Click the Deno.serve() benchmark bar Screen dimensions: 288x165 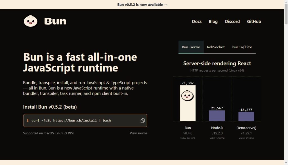click(x=246, y=117)
